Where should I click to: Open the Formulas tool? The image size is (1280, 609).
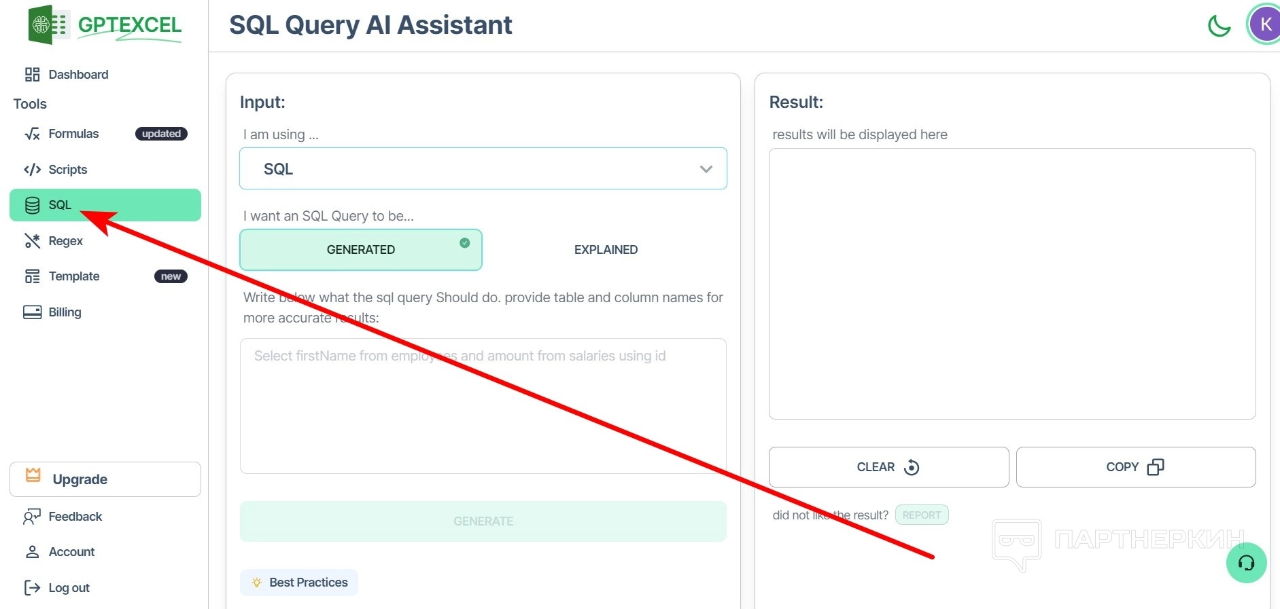73,134
